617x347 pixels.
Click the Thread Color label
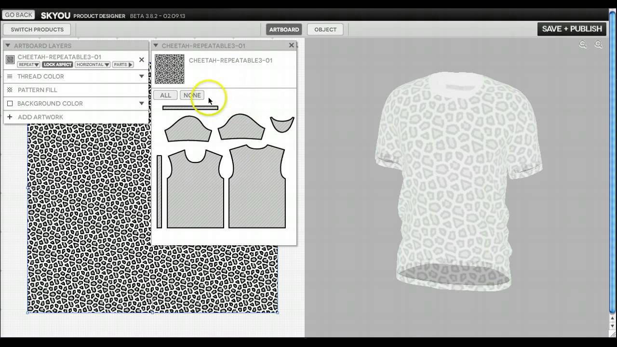(x=40, y=77)
